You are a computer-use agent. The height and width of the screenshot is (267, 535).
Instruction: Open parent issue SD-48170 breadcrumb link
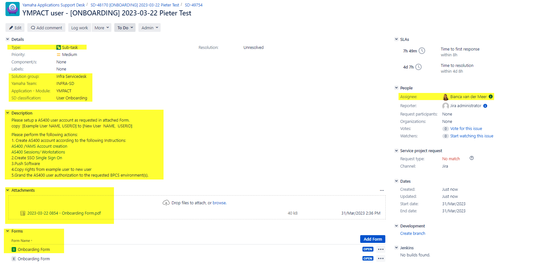coord(135,5)
